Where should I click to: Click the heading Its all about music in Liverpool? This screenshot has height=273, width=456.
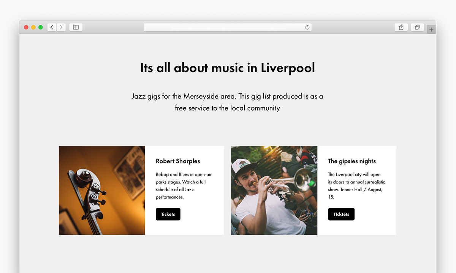[228, 68]
